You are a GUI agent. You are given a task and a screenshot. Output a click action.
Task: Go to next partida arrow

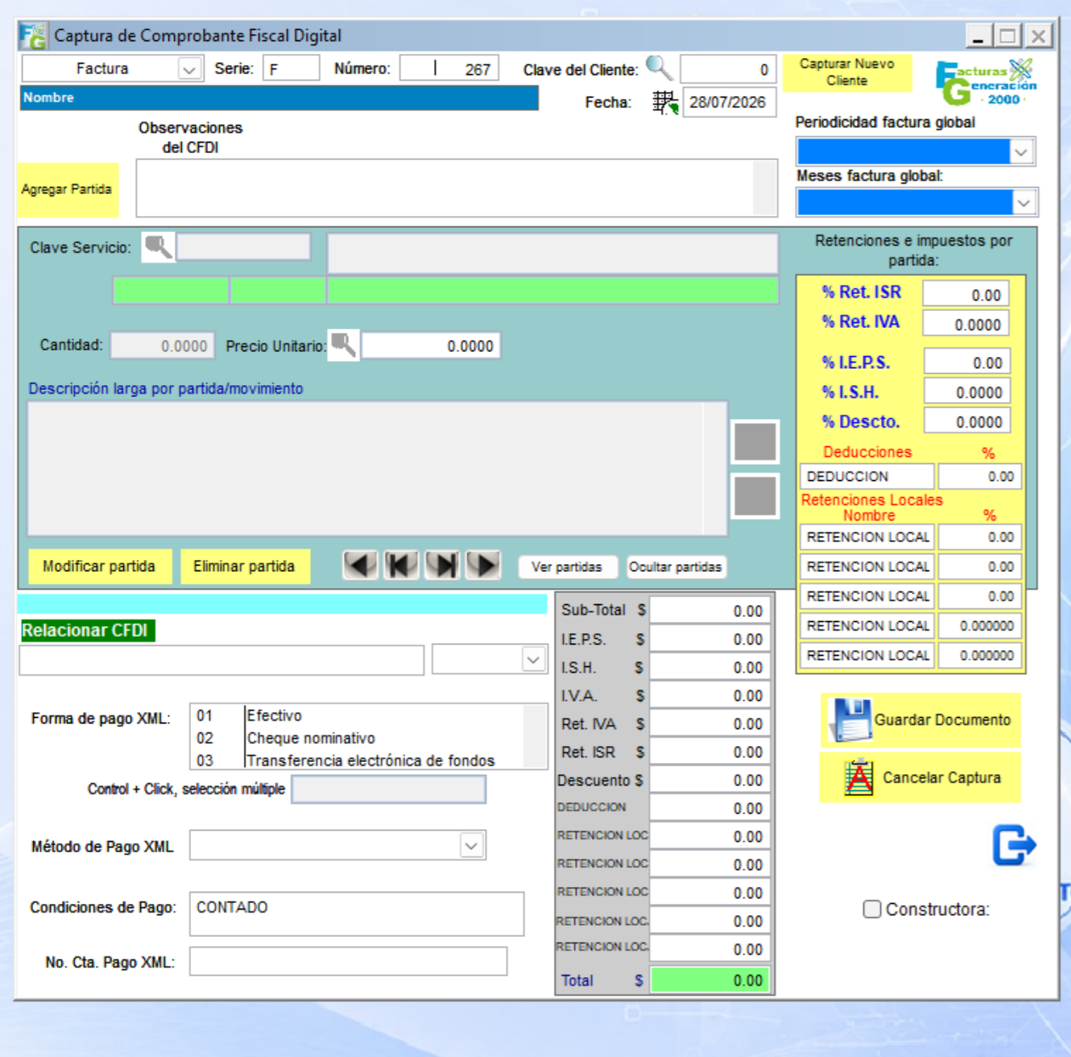tap(483, 566)
